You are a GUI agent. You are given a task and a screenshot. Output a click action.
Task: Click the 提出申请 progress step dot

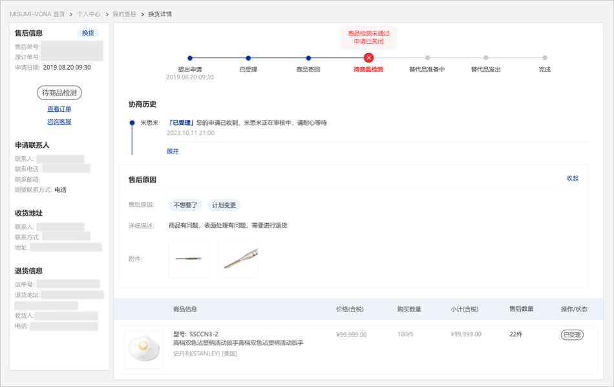click(190, 58)
